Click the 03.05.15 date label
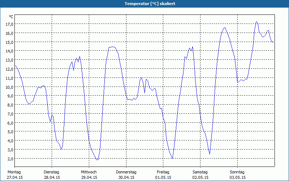 [238, 177]
